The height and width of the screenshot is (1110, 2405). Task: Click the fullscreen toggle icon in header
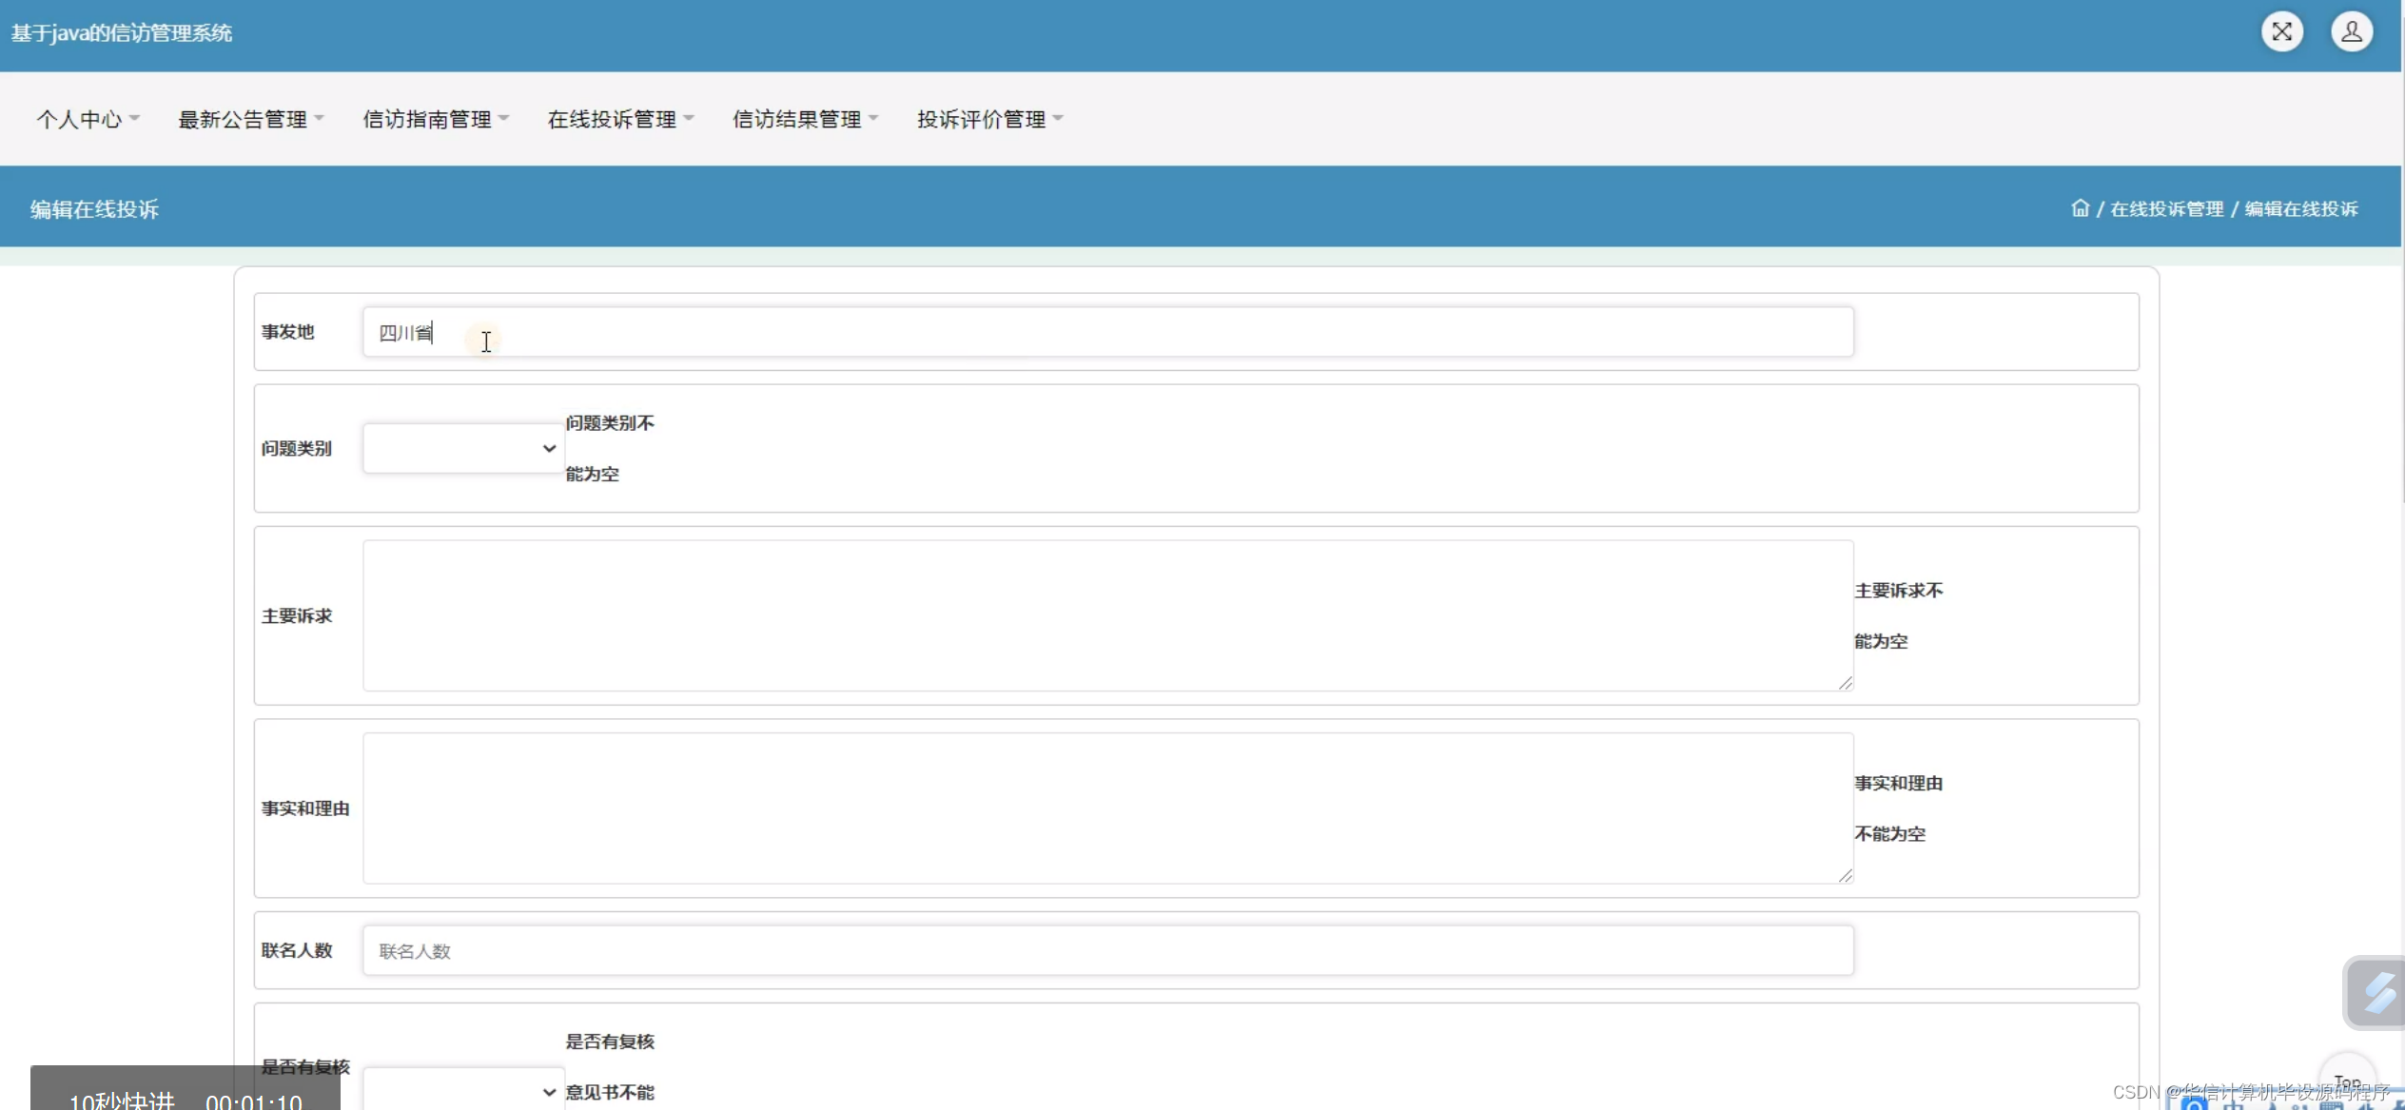point(2281,32)
